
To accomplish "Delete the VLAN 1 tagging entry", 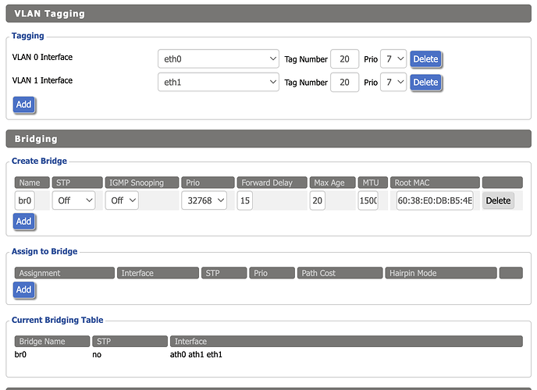I will 425,82.
